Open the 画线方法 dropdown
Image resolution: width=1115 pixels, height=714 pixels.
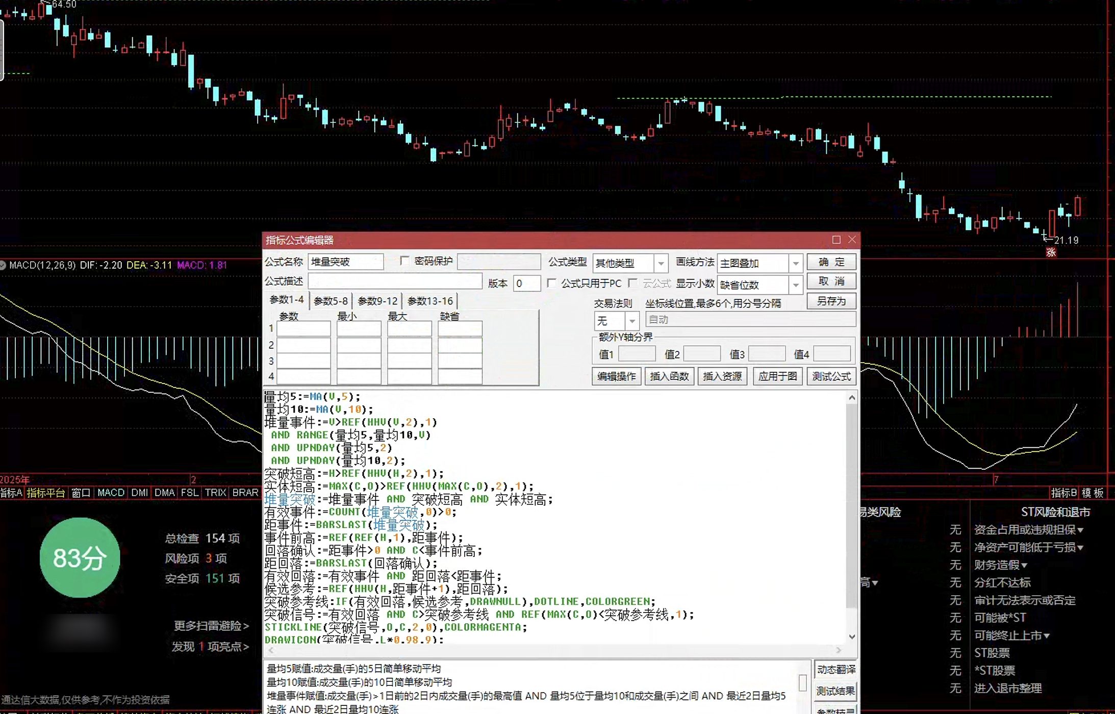pos(795,263)
